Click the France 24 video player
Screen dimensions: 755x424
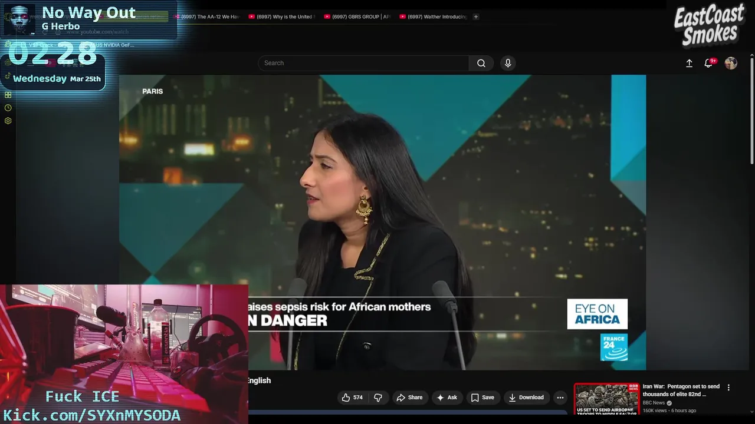[x=382, y=222]
